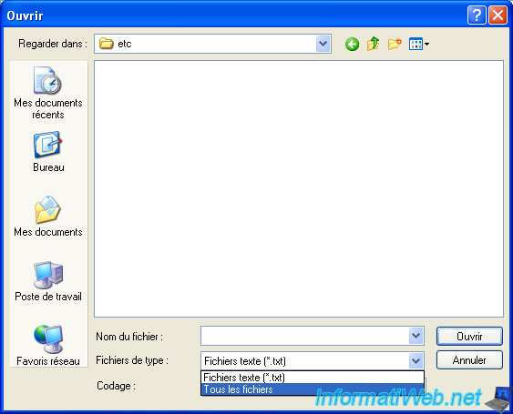Create a new folder

[395, 44]
